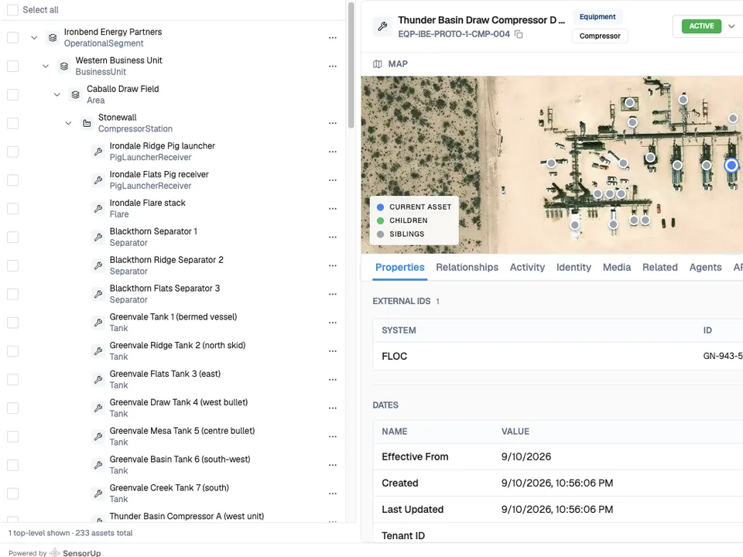Viewport: 743px width, 557px height.
Task: Copy the asset ID EQP-IBE-PROTO-1-CMP-004
Action: pyautogui.click(x=519, y=34)
